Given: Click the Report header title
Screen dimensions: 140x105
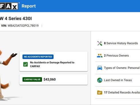Looking at the screenshot, I should 29,6.
